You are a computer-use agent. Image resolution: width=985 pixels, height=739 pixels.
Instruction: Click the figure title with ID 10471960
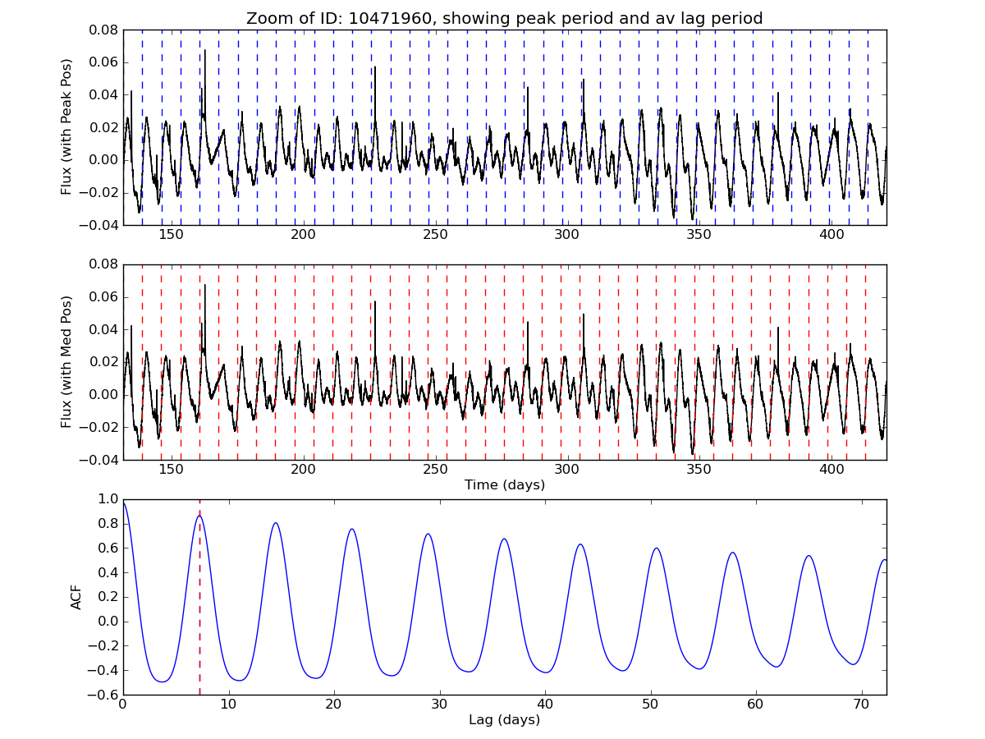[x=504, y=18]
